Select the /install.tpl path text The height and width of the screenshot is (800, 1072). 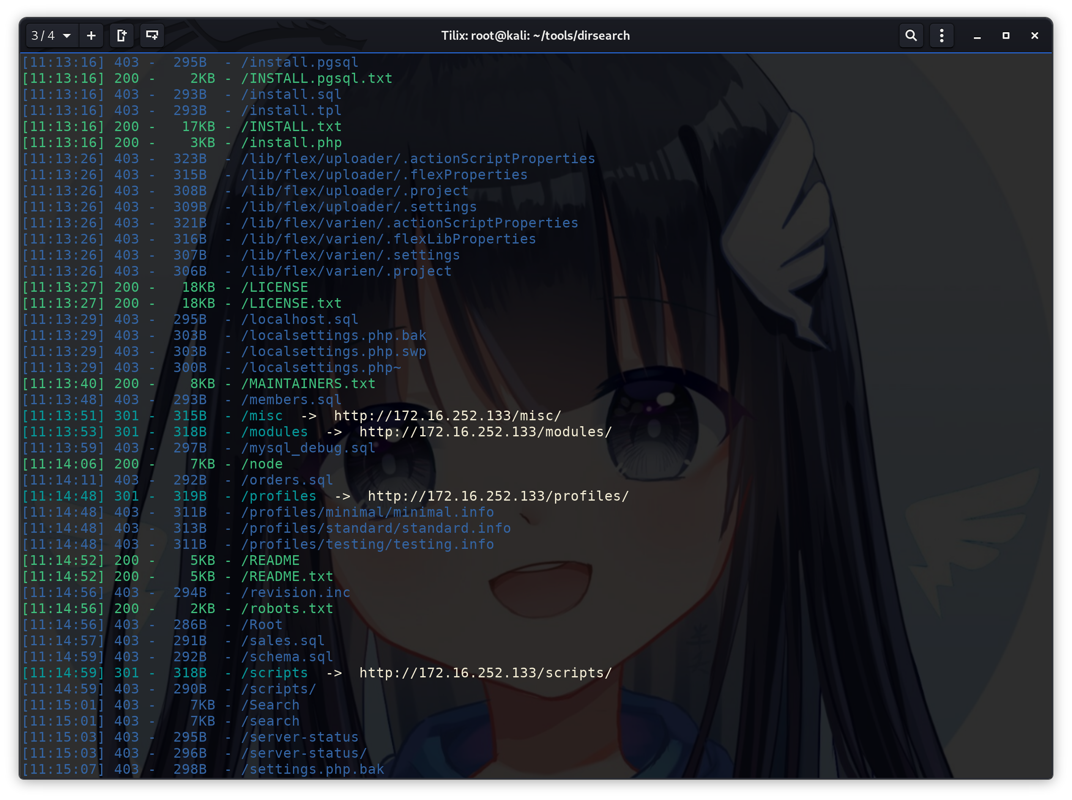point(291,110)
